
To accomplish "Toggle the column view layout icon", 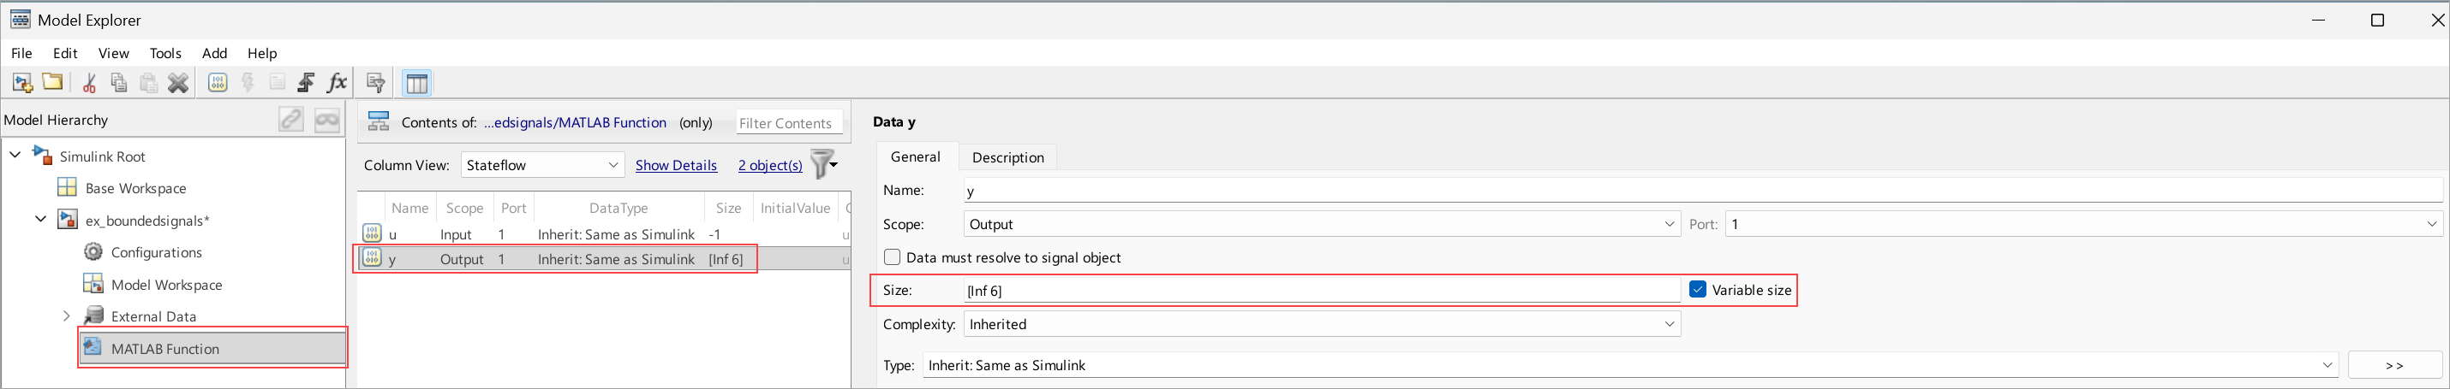I will (x=416, y=84).
